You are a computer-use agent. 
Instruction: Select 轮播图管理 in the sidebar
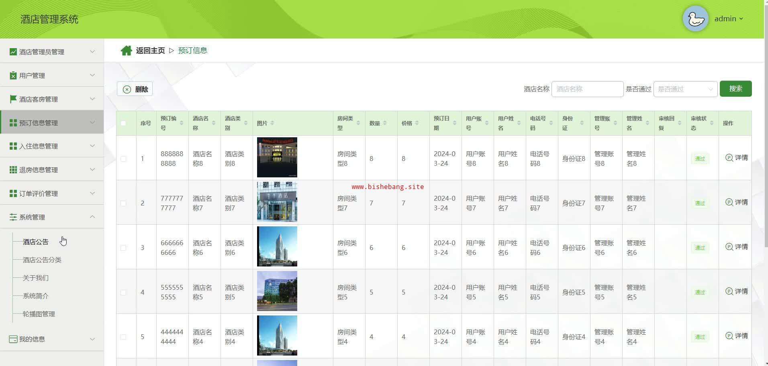pos(39,314)
